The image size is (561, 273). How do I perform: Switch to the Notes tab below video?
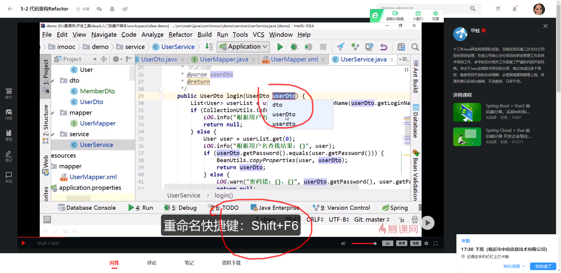click(189, 263)
